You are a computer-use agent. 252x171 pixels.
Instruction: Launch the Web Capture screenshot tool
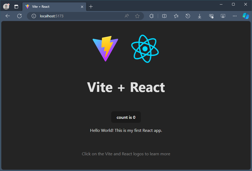pyautogui.click(x=223, y=16)
